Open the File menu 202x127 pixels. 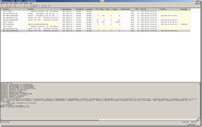point(4,3)
